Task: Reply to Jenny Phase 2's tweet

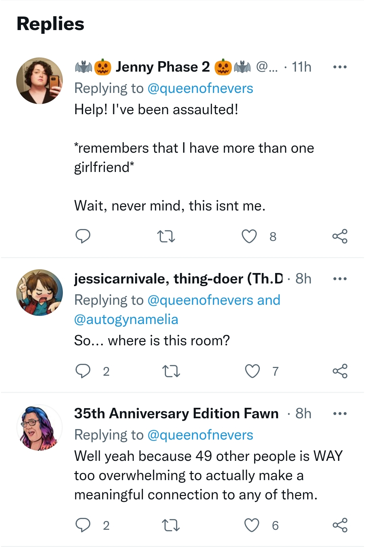Action: tap(82, 236)
